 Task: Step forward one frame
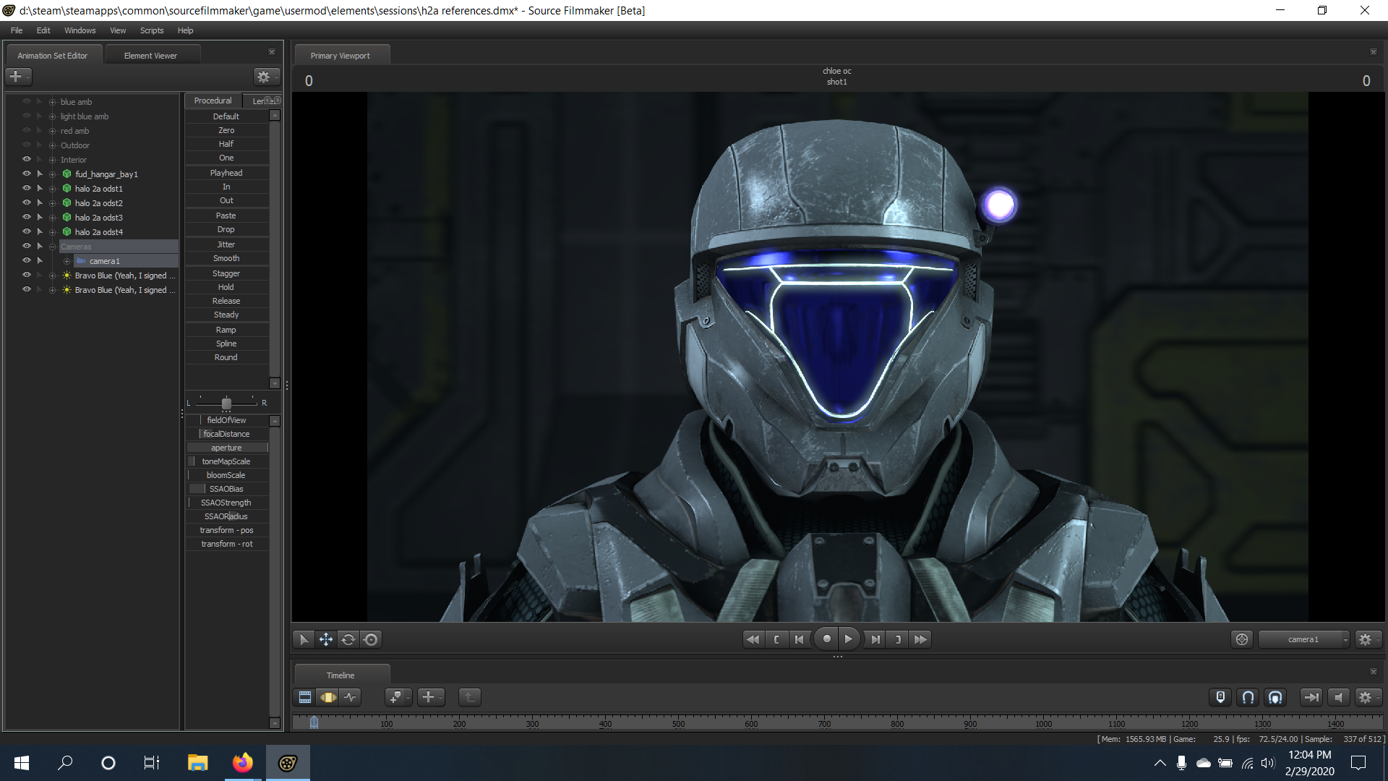875,639
